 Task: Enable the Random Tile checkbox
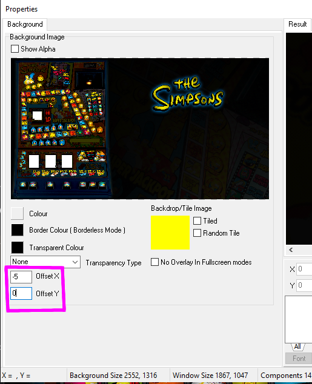[197, 233]
